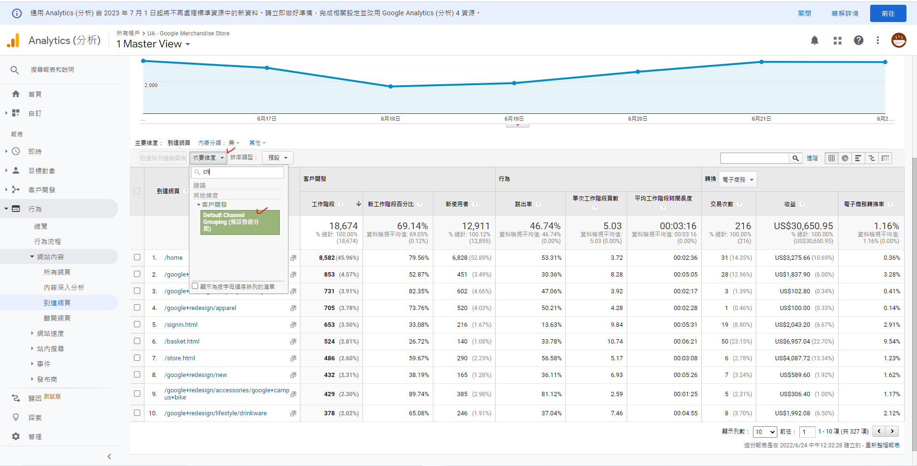
Task: Open 到達網頁 in sidebar menu
Action: pyautogui.click(x=57, y=303)
